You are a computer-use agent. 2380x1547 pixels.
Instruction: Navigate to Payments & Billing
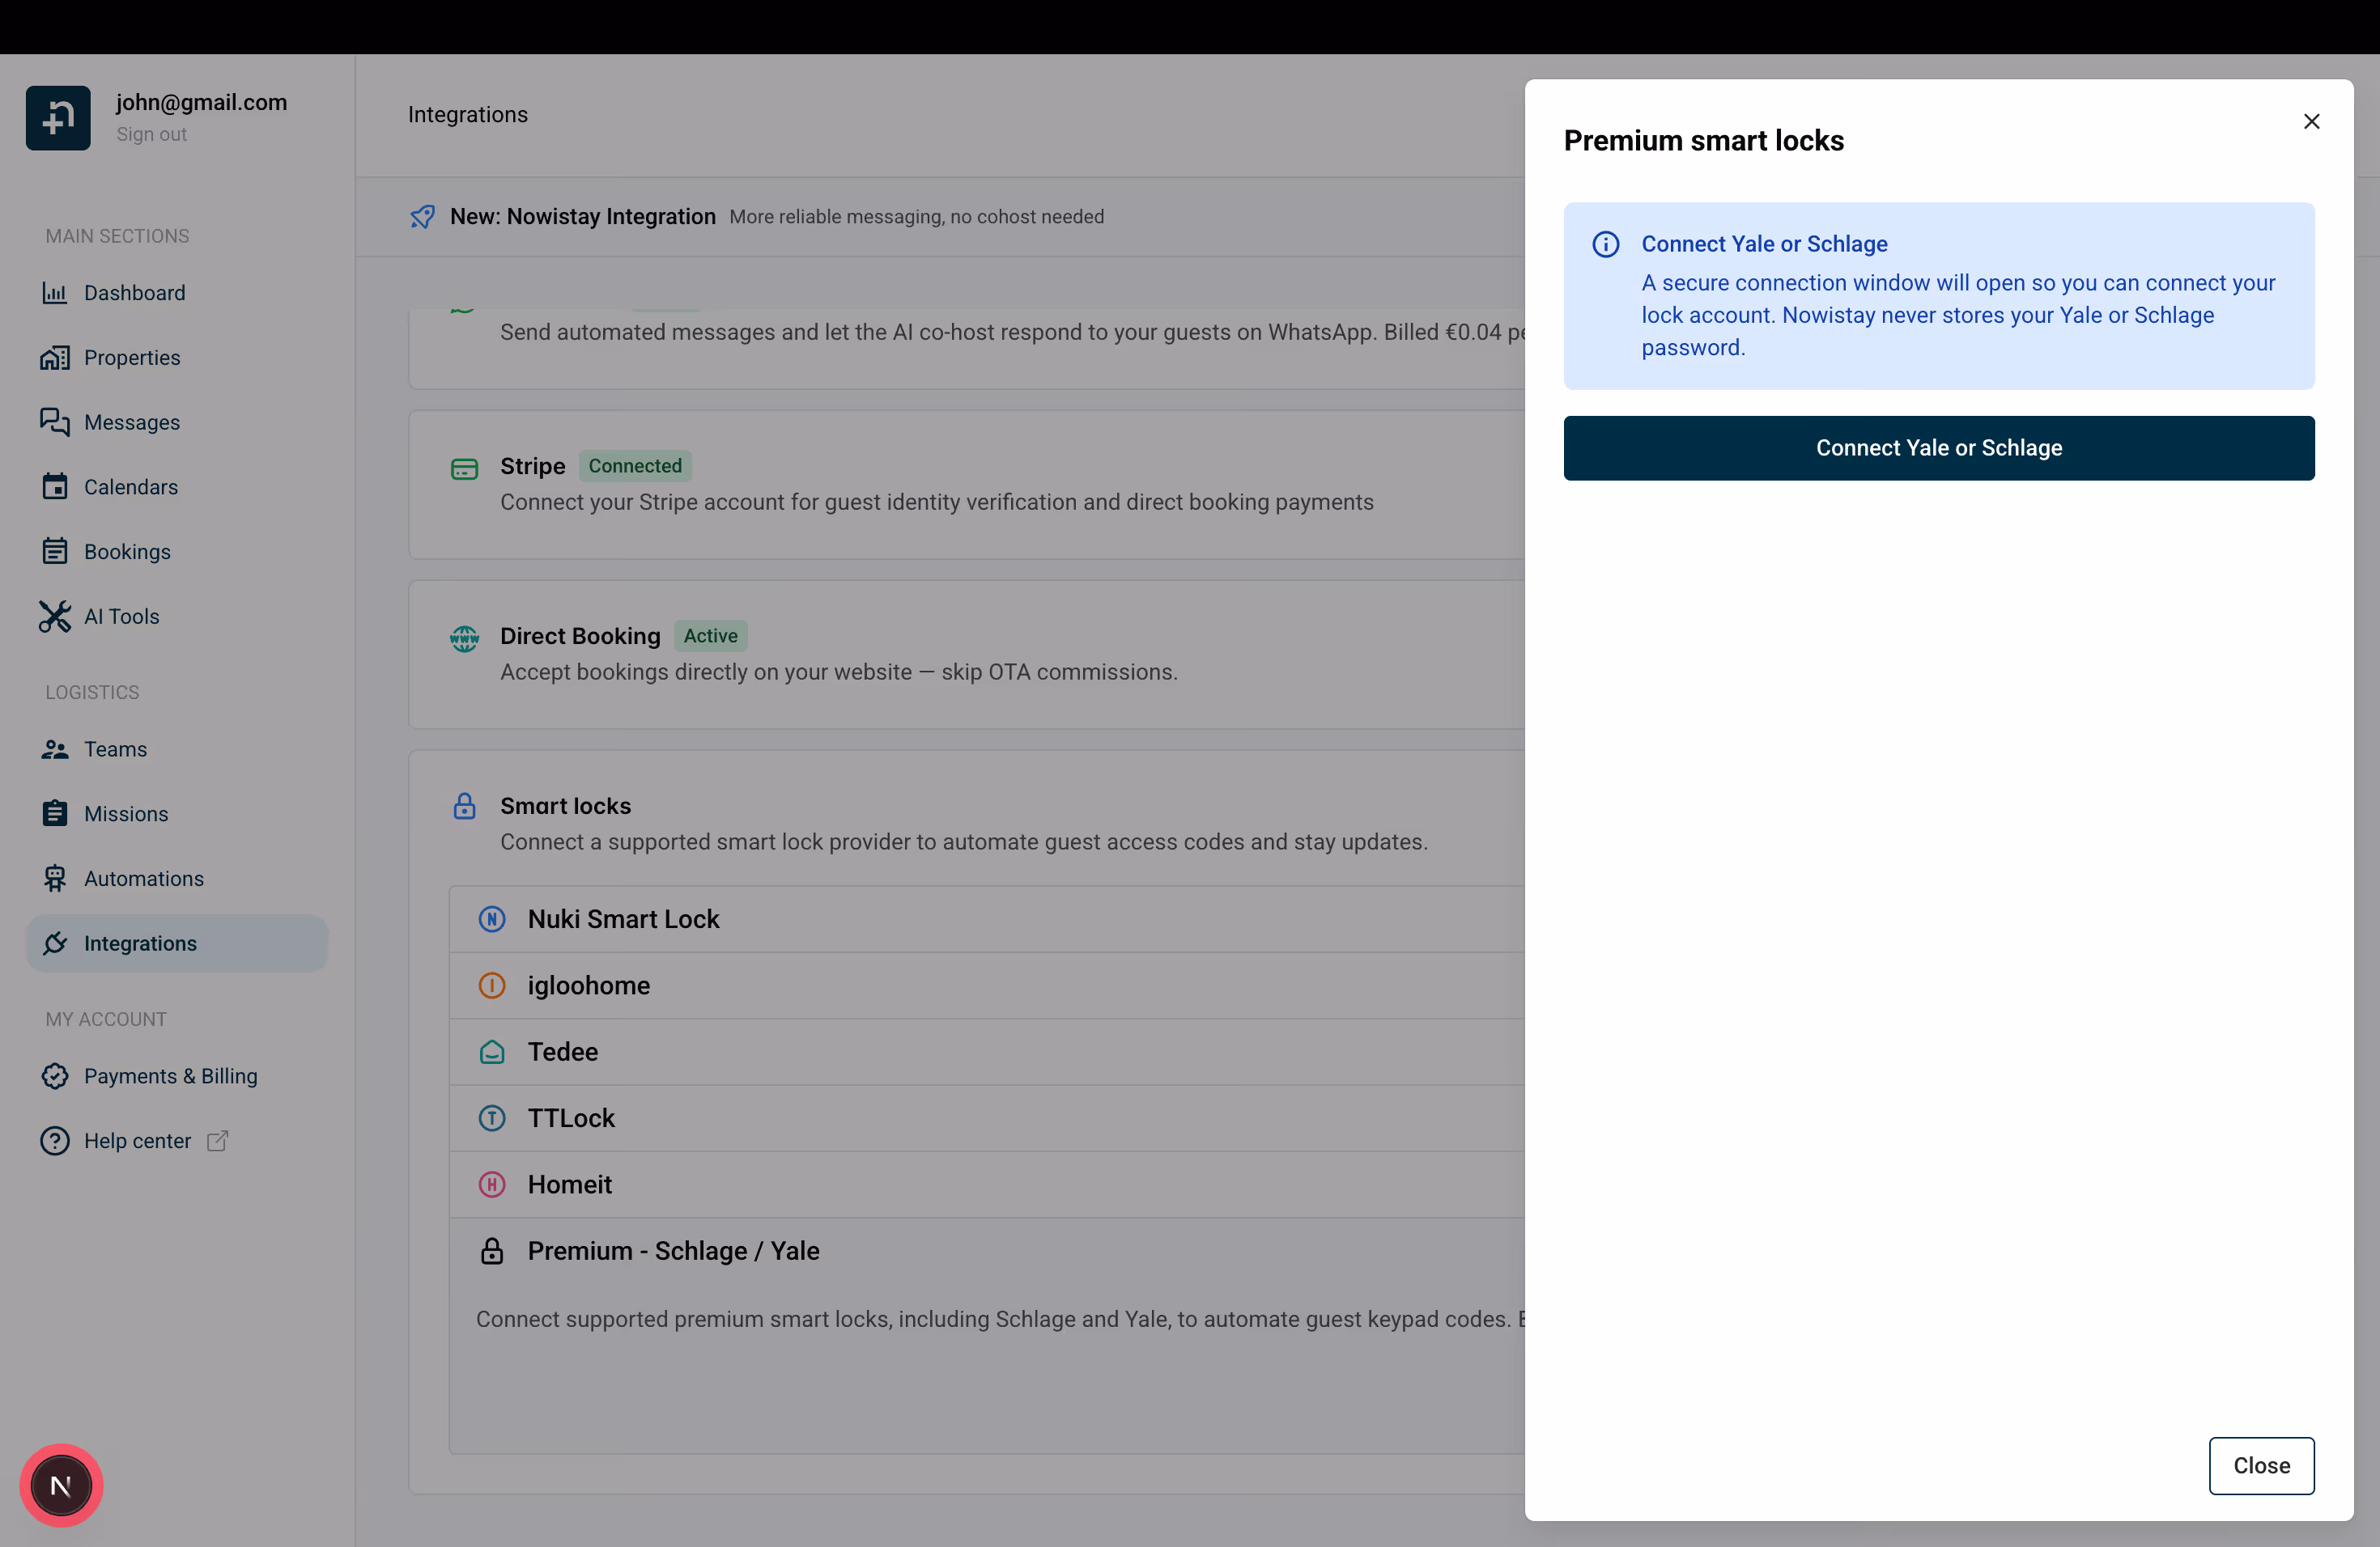[x=177, y=1076]
